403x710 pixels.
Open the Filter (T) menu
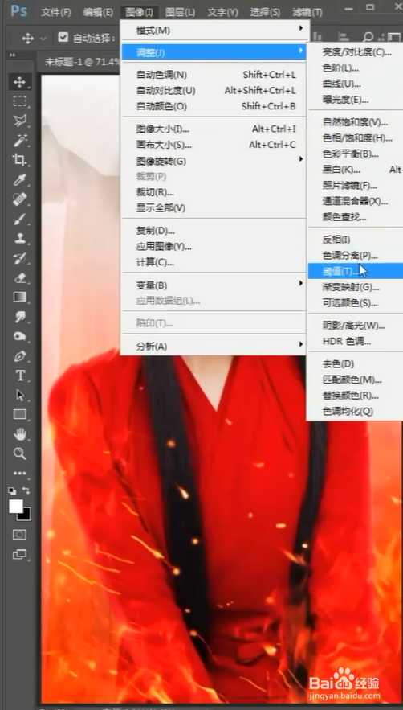pos(307,12)
